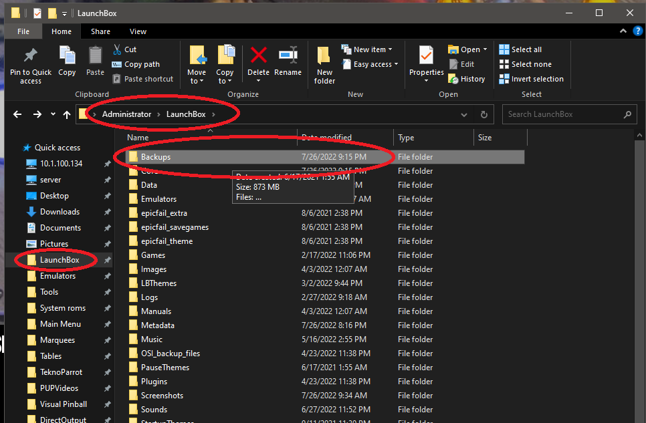This screenshot has width=646, height=423.
Task: Cut the selected item
Action: click(124, 49)
